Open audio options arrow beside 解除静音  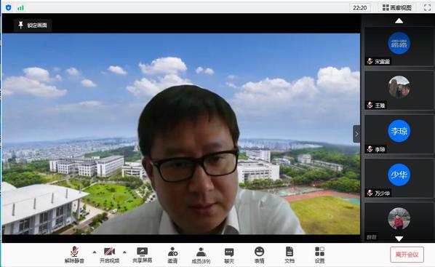(95, 252)
